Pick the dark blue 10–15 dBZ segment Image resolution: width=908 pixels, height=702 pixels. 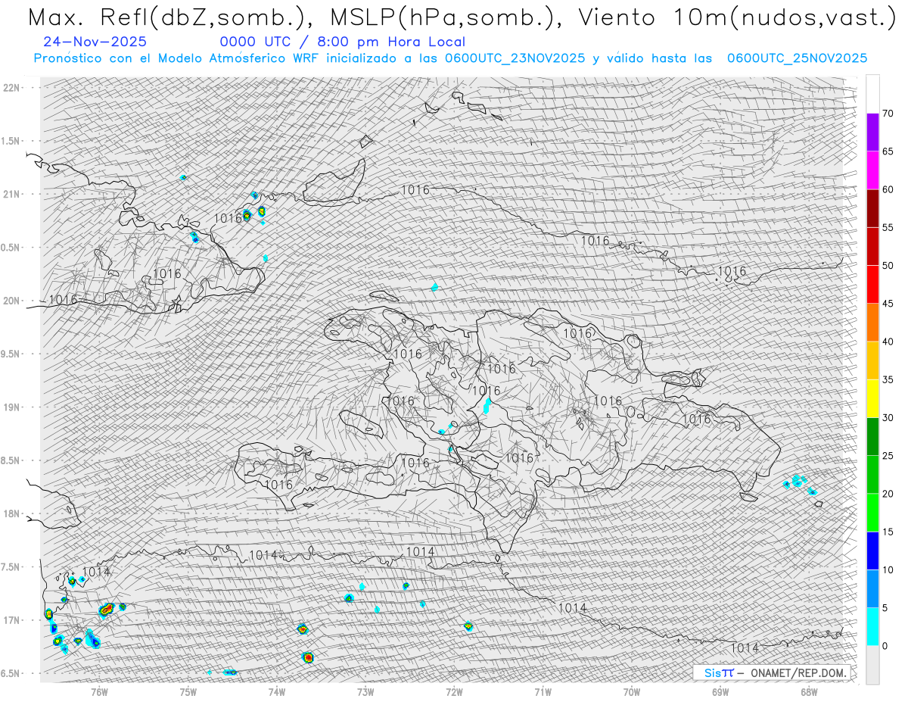[872, 551]
